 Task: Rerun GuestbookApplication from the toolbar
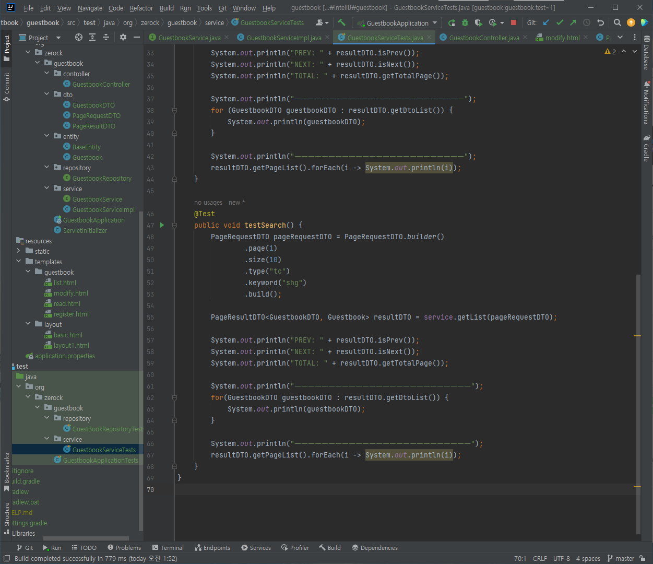click(452, 22)
